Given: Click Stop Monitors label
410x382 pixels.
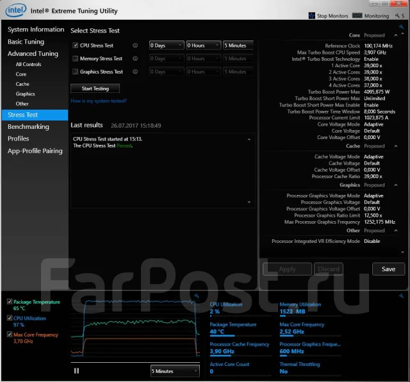Looking at the screenshot, I should pyautogui.click(x=332, y=16).
